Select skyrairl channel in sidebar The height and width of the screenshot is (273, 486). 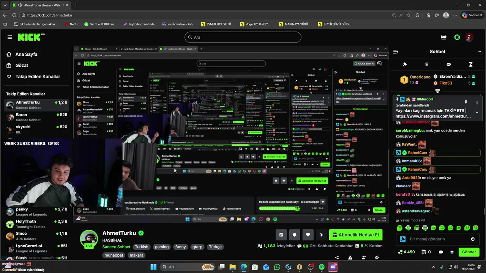point(36,129)
